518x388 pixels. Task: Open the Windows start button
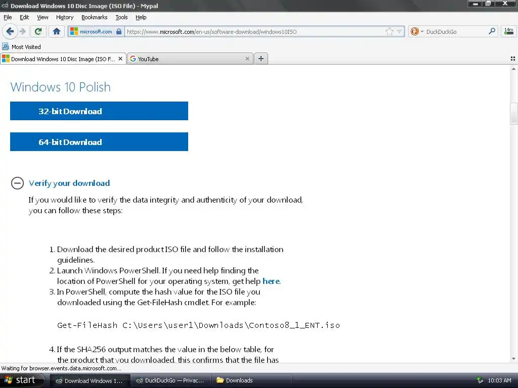pyautogui.click(x=21, y=380)
